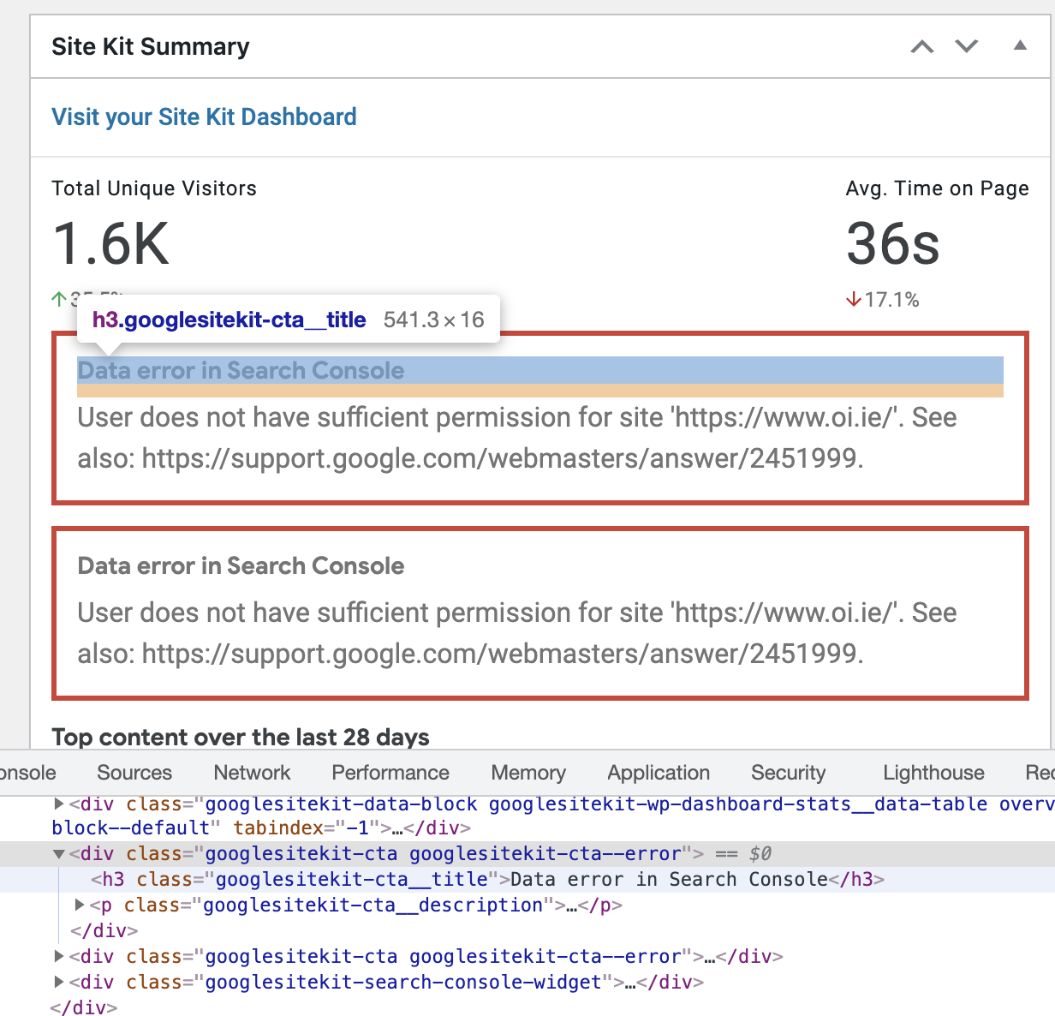Click the 'Avg. Time on Page' label
Screen dimensions: 1055x1016
point(938,188)
